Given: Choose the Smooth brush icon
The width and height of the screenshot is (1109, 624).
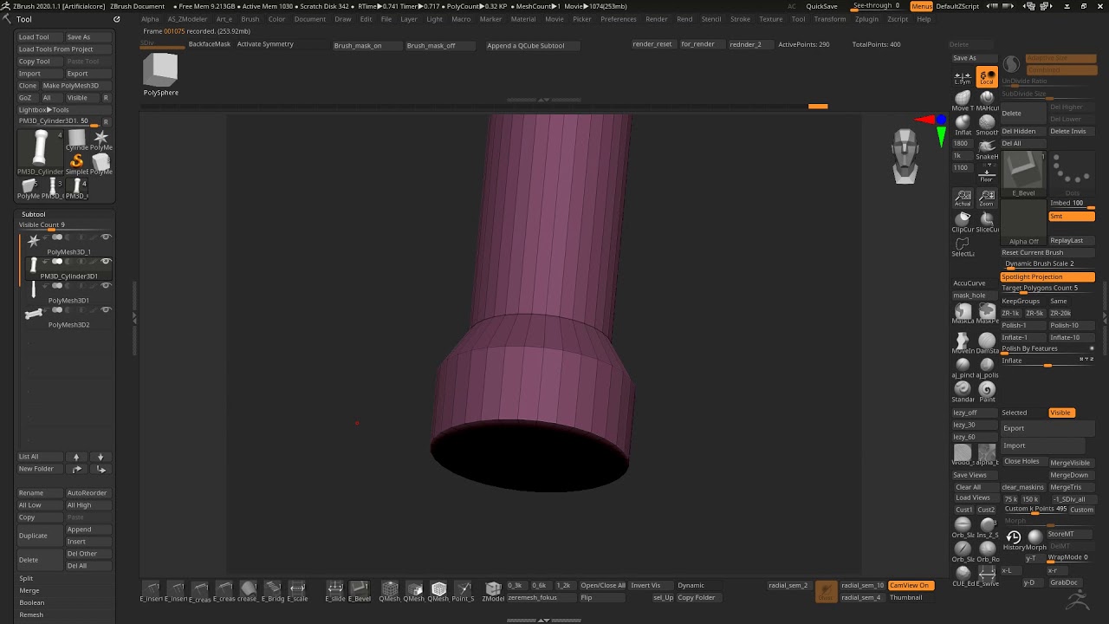Looking at the screenshot, I should [987, 123].
